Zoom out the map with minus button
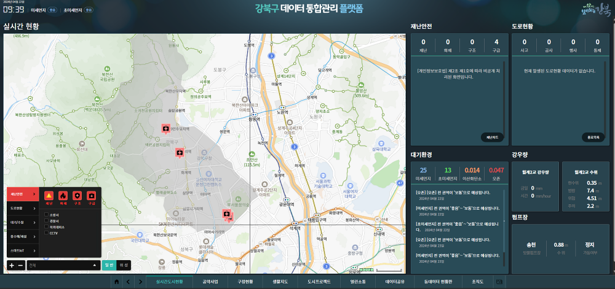The height and width of the screenshot is (289, 615). (x=21, y=266)
